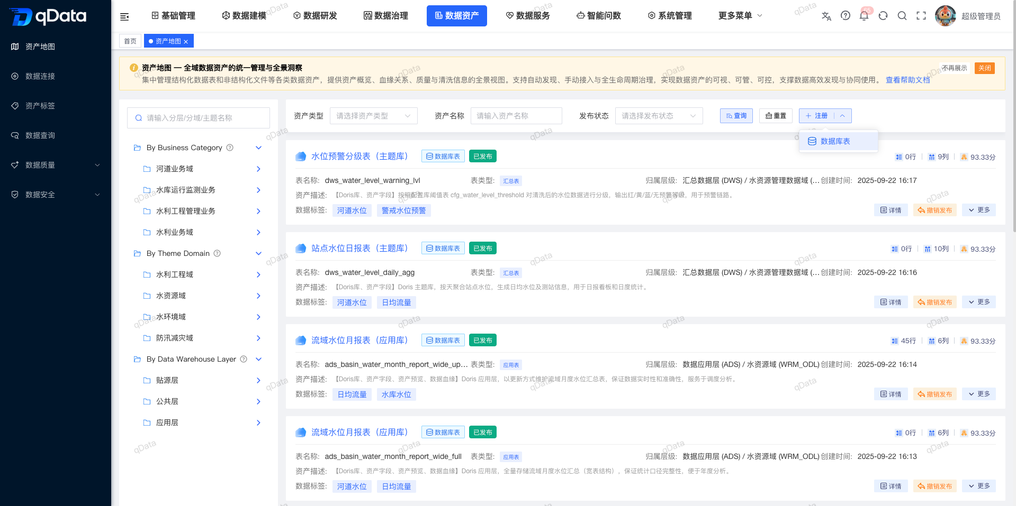
Task: Switch to 数据服务 top menu
Action: coord(528,16)
